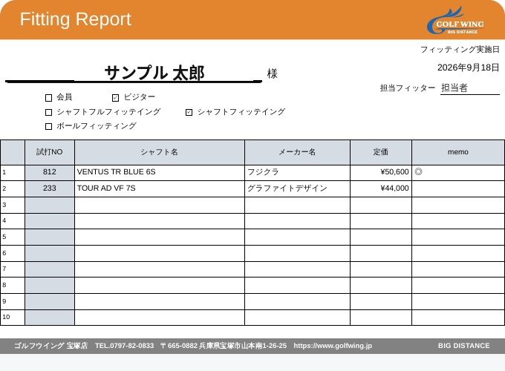Image resolution: width=505 pixels, height=371 pixels.
Task: Click row number 7 in the table
Action: point(4,269)
